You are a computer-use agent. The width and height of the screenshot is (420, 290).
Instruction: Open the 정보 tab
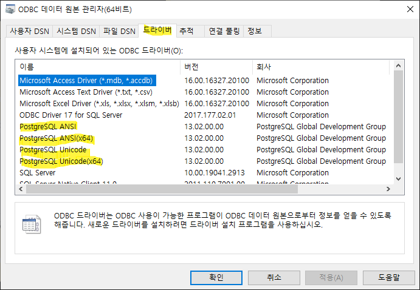[x=257, y=32]
